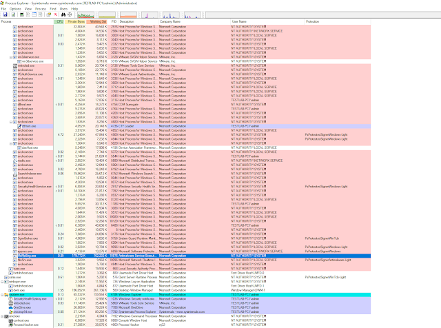The height and width of the screenshot is (328, 441).
Task: Sort by the Protection column header
Action: click(338, 21)
